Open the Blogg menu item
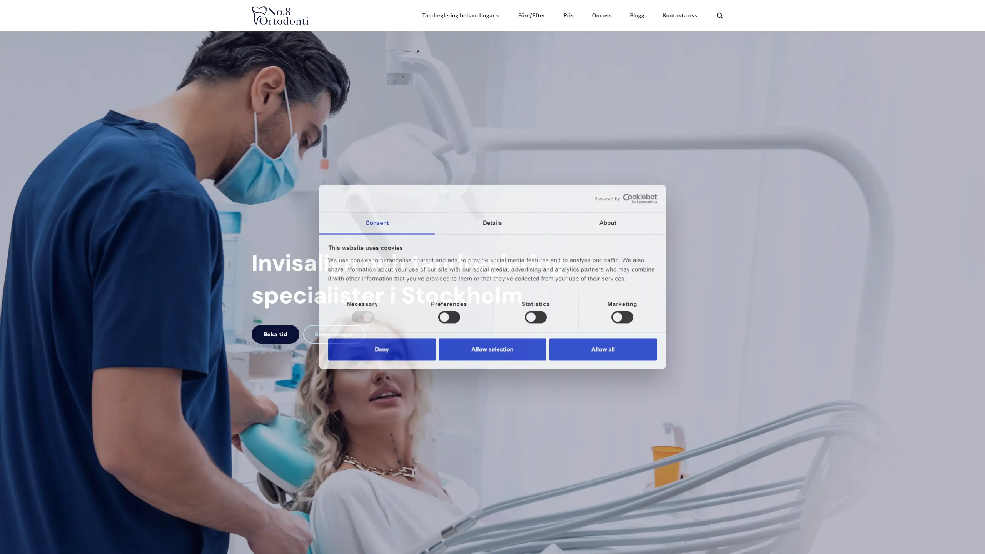The image size is (985, 554). [637, 15]
